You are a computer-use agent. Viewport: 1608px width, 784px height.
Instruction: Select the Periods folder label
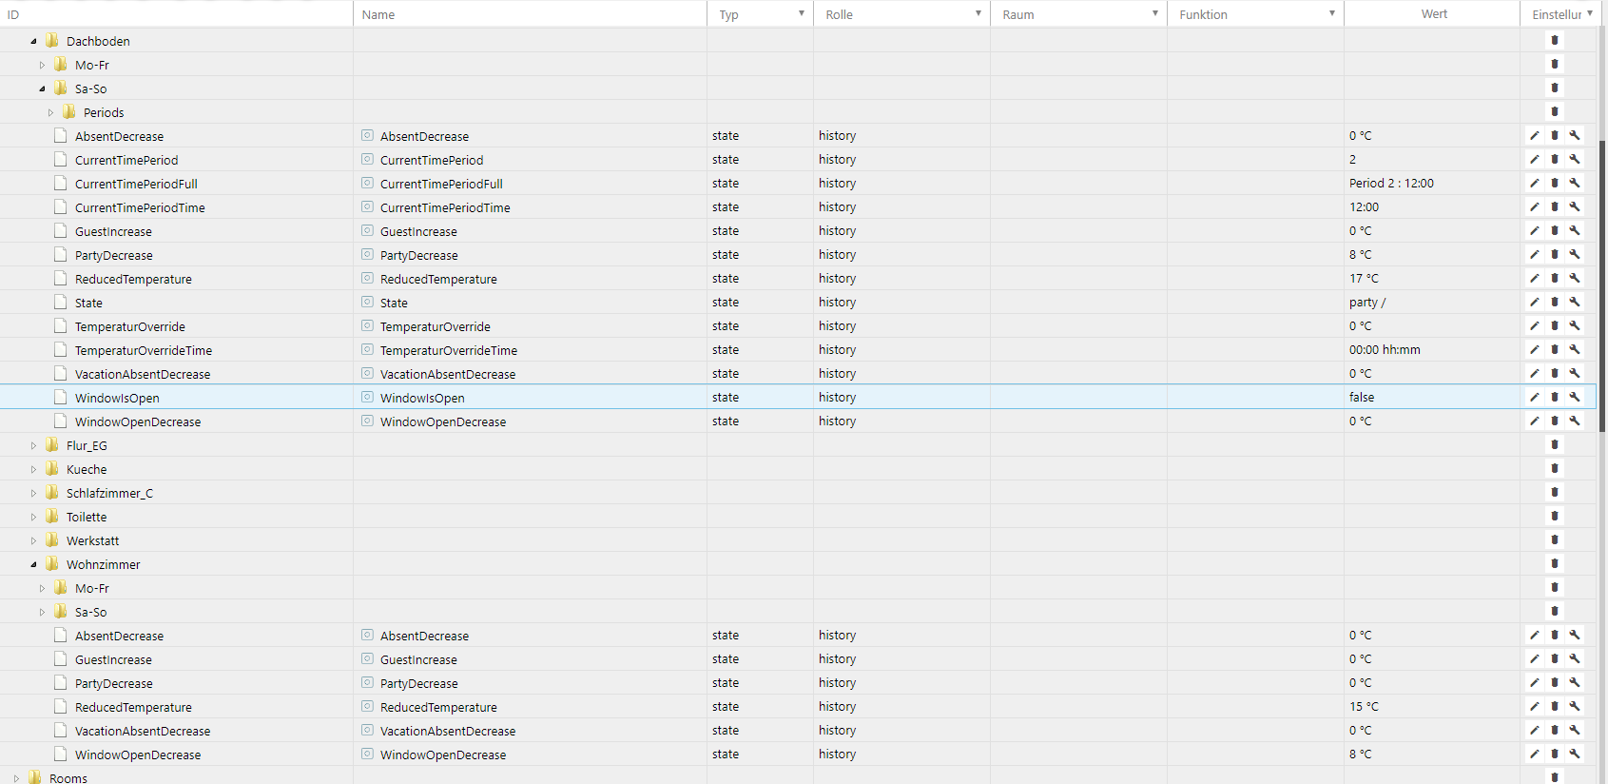pos(104,112)
